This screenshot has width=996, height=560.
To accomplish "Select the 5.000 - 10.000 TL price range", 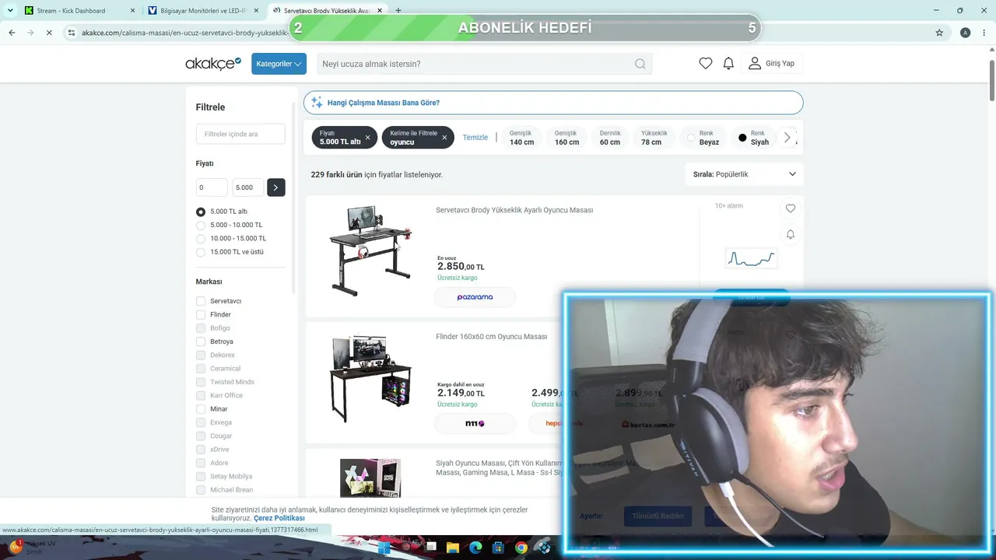I will point(201,225).
